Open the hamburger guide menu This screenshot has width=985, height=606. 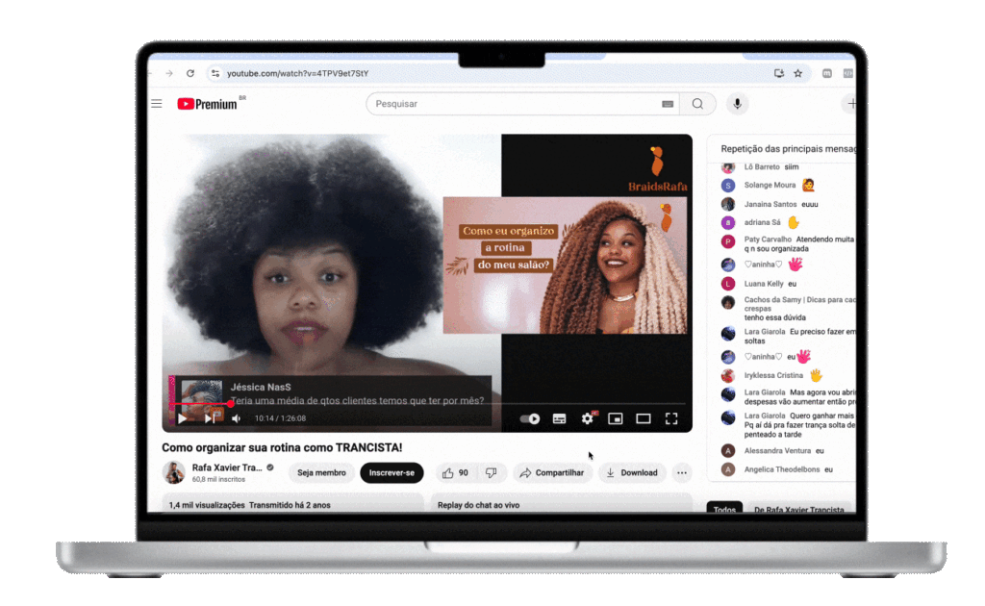click(x=157, y=104)
